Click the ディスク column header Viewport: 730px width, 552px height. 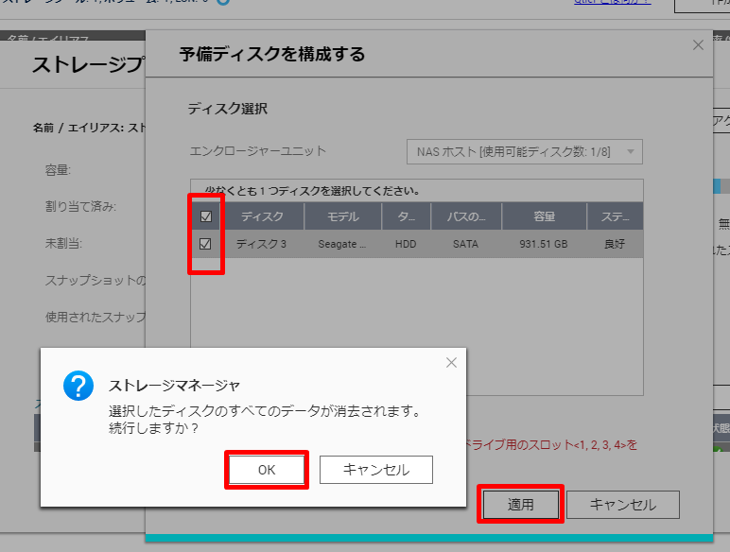pos(262,216)
